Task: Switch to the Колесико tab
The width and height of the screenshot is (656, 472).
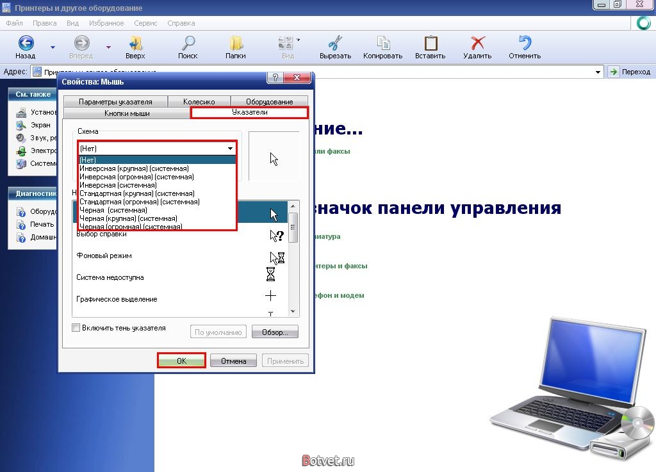Action: point(199,102)
